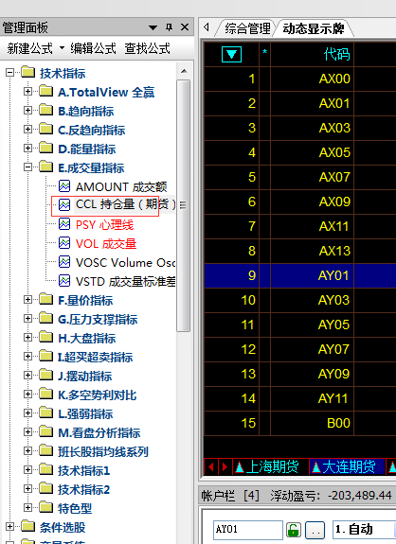Image resolution: width=396 pixels, height=544 pixels.
Task: Open the 管理面板 dropdown arrow menu
Action: [153, 27]
